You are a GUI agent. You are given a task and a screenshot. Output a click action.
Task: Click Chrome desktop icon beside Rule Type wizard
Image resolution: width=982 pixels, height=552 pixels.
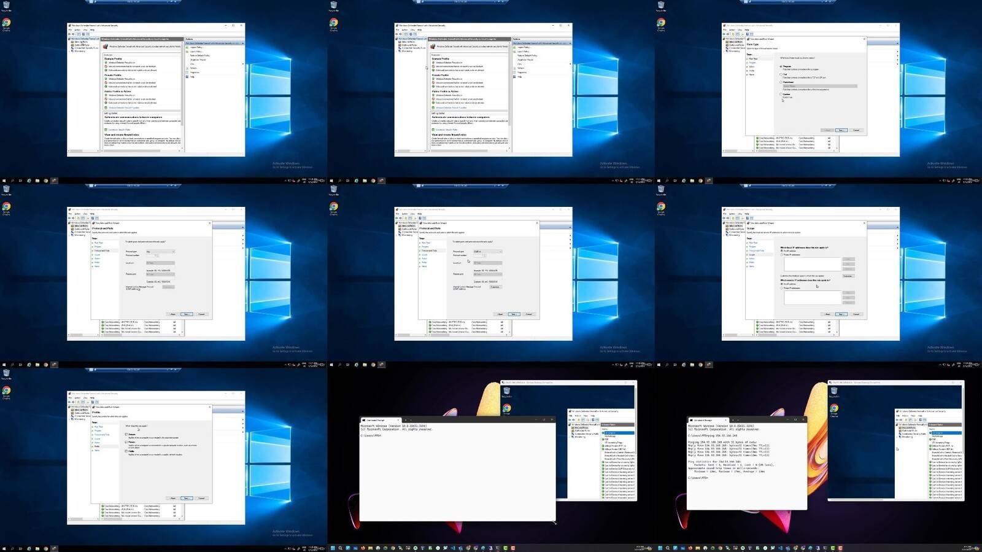[661, 23]
